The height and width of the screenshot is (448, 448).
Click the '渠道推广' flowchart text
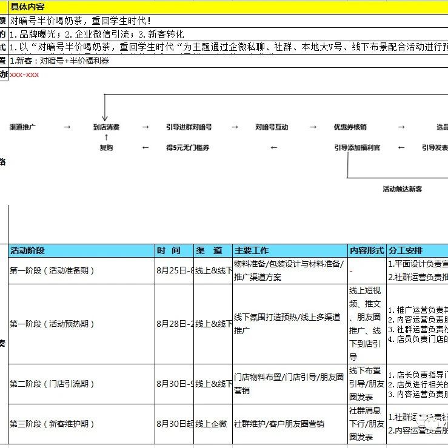coord(22,127)
